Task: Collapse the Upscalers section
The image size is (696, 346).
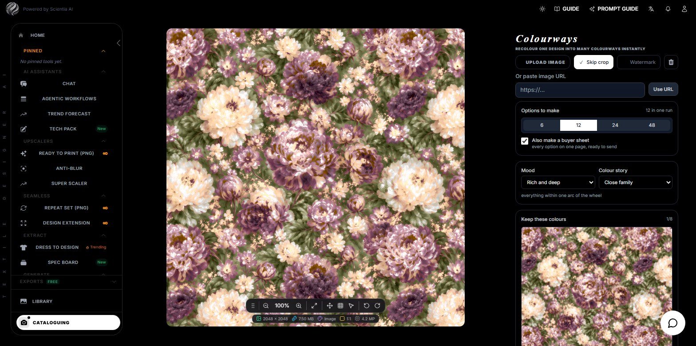Action: 103,141
